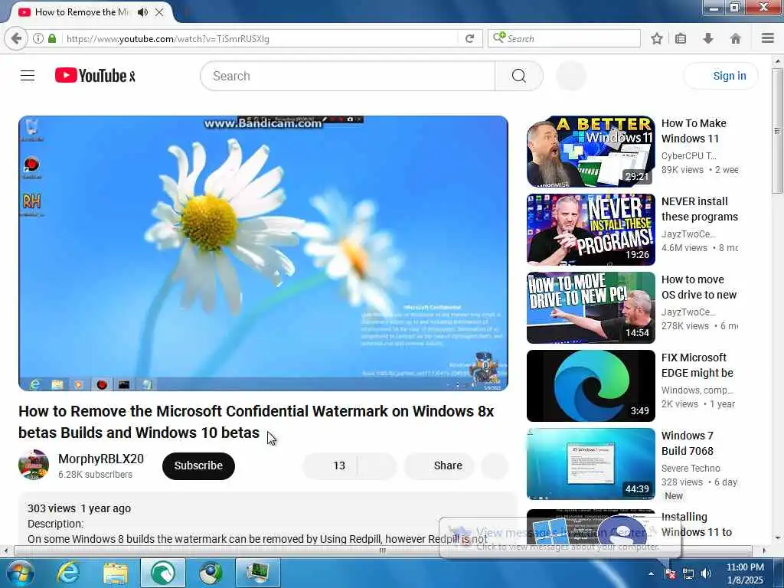Reload the page with refresh icon

469,38
